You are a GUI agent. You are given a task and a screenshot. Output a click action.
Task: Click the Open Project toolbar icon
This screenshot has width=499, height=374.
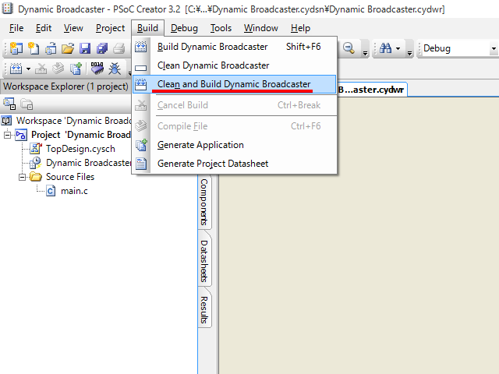pos(51,48)
